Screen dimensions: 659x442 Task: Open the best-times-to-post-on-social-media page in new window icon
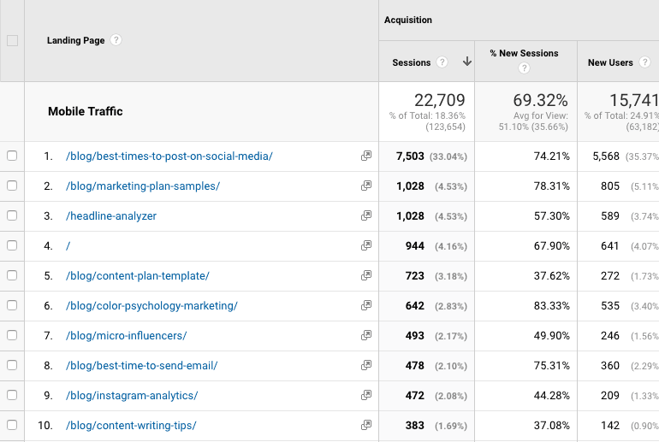click(x=366, y=156)
